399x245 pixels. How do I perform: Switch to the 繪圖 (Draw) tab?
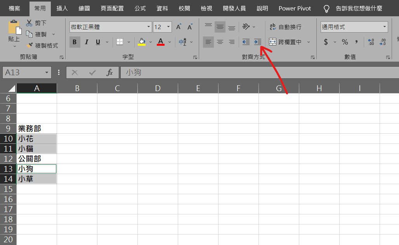click(x=84, y=9)
